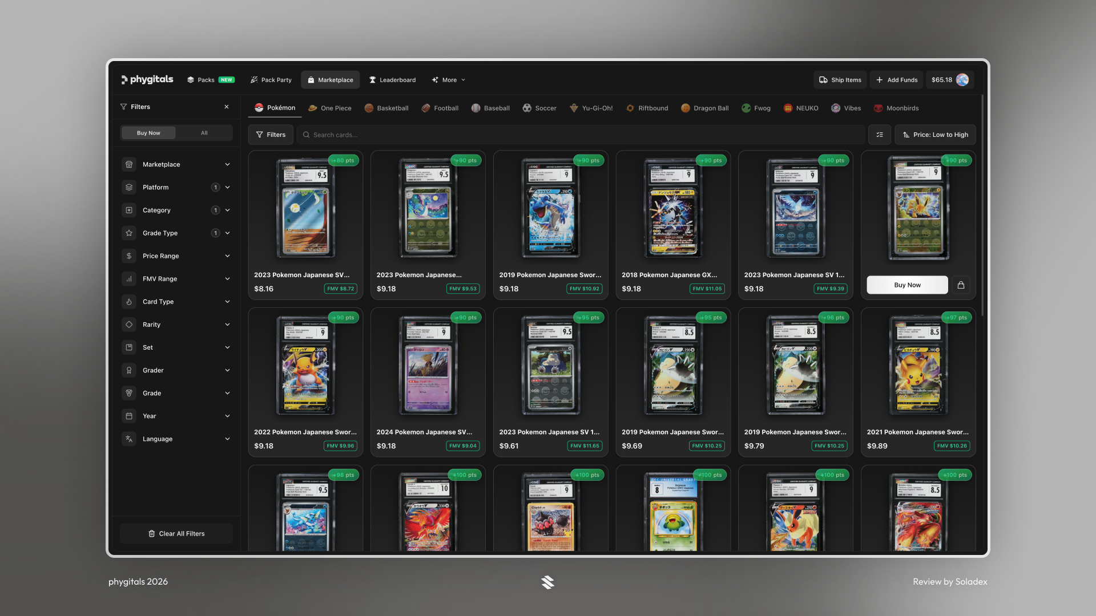
Task: Click the Soccer ball icon
Action: (527, 108)
